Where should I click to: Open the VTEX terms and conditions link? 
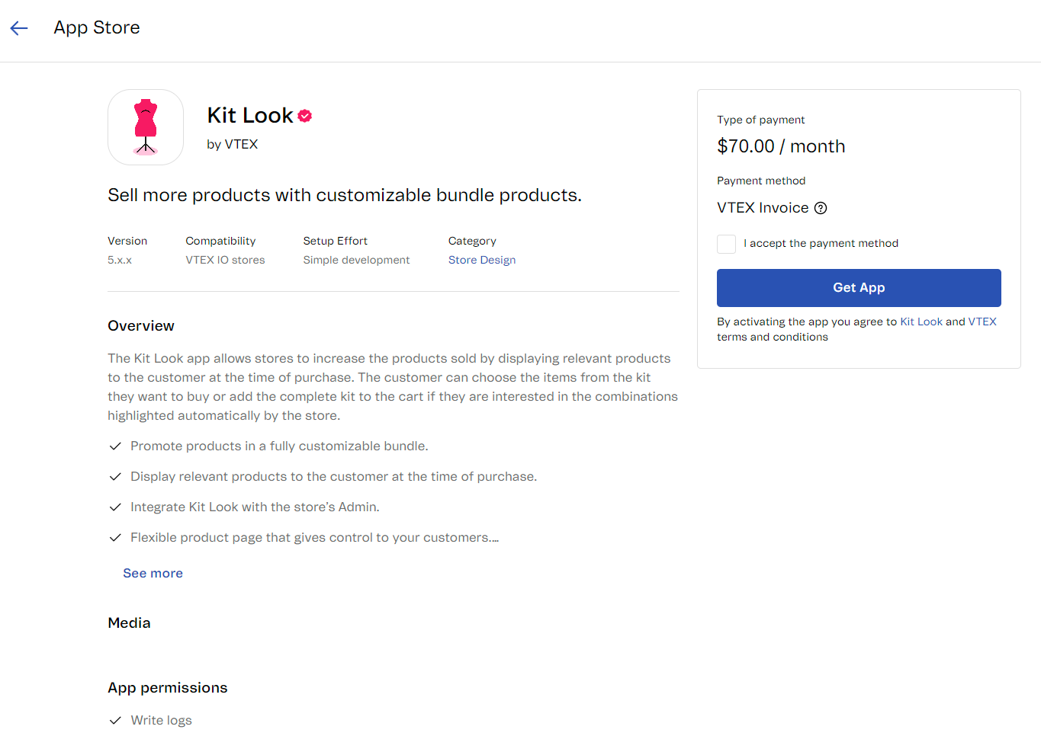982,322
